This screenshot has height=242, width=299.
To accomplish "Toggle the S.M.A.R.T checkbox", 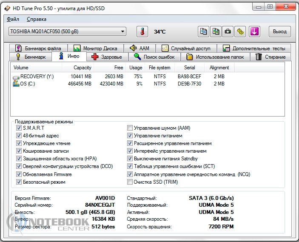I will tap(19, 128).
